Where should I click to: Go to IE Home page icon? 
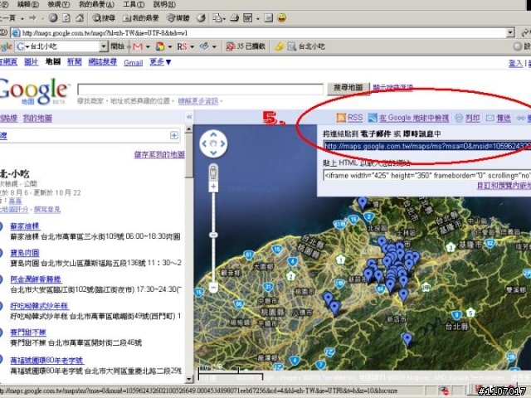click(x=80, y=17)
